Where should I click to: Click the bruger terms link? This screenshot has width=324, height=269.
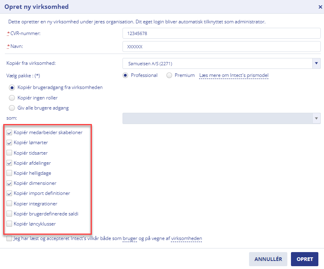point(130,239)
